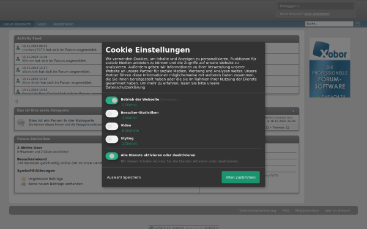
Task: Click user avatar icon beside crockery7470
Action: click(18, 48)
